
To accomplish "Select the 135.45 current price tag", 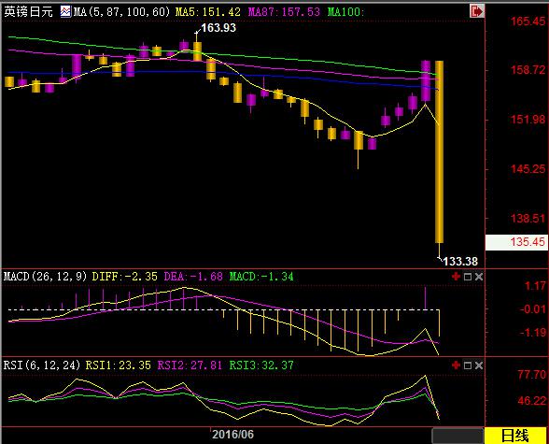I will [x=516, y=242].
